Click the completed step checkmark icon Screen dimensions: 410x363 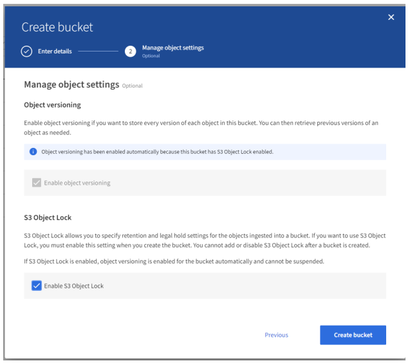click(28, 53)
